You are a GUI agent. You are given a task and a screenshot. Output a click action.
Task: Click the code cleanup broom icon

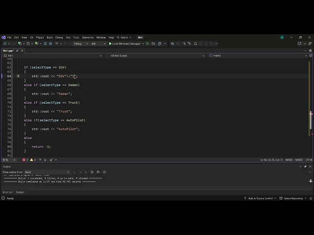click(x=51, y=160)
